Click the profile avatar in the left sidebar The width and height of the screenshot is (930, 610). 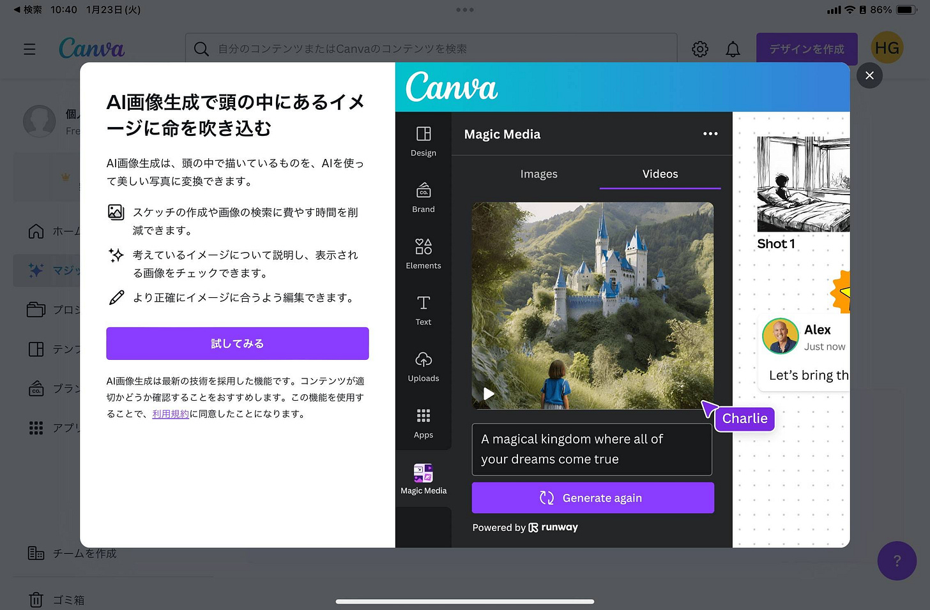click(40, 121)
